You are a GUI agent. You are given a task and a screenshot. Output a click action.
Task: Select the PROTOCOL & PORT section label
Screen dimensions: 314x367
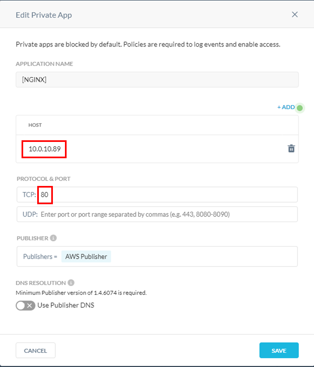tap(43, 179)
